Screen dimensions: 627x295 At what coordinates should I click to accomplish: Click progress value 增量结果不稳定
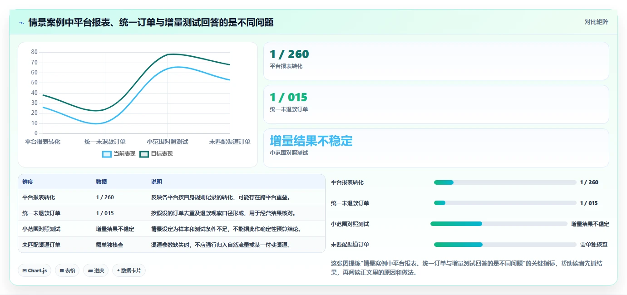[x=590, y=224]
